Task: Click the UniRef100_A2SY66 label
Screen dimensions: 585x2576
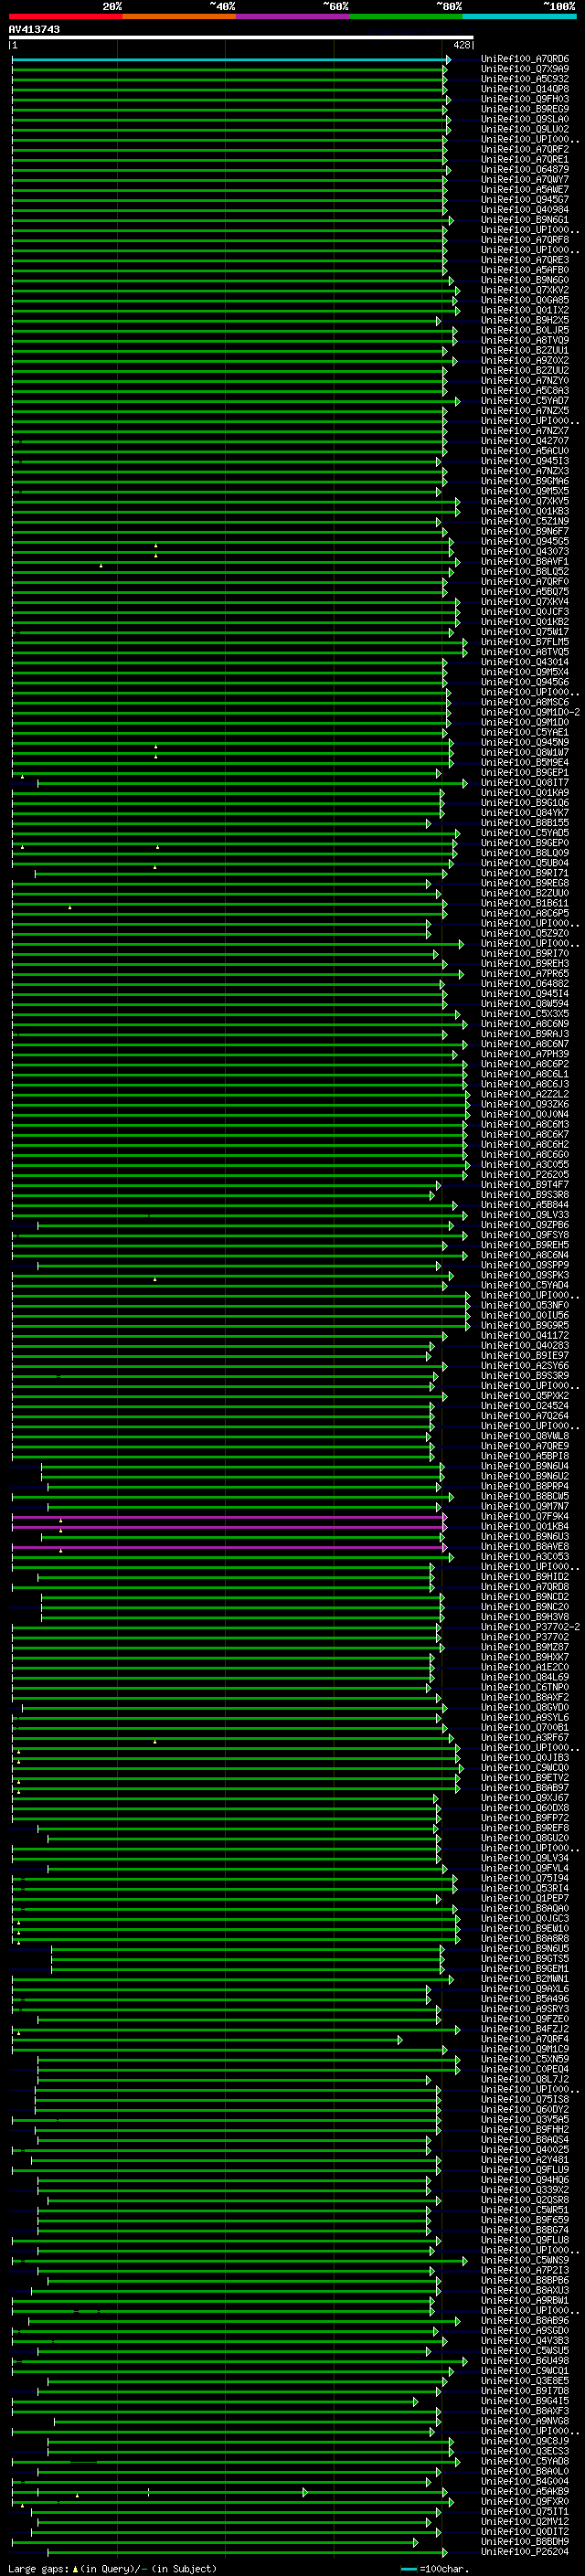Action: (525, 1366)
